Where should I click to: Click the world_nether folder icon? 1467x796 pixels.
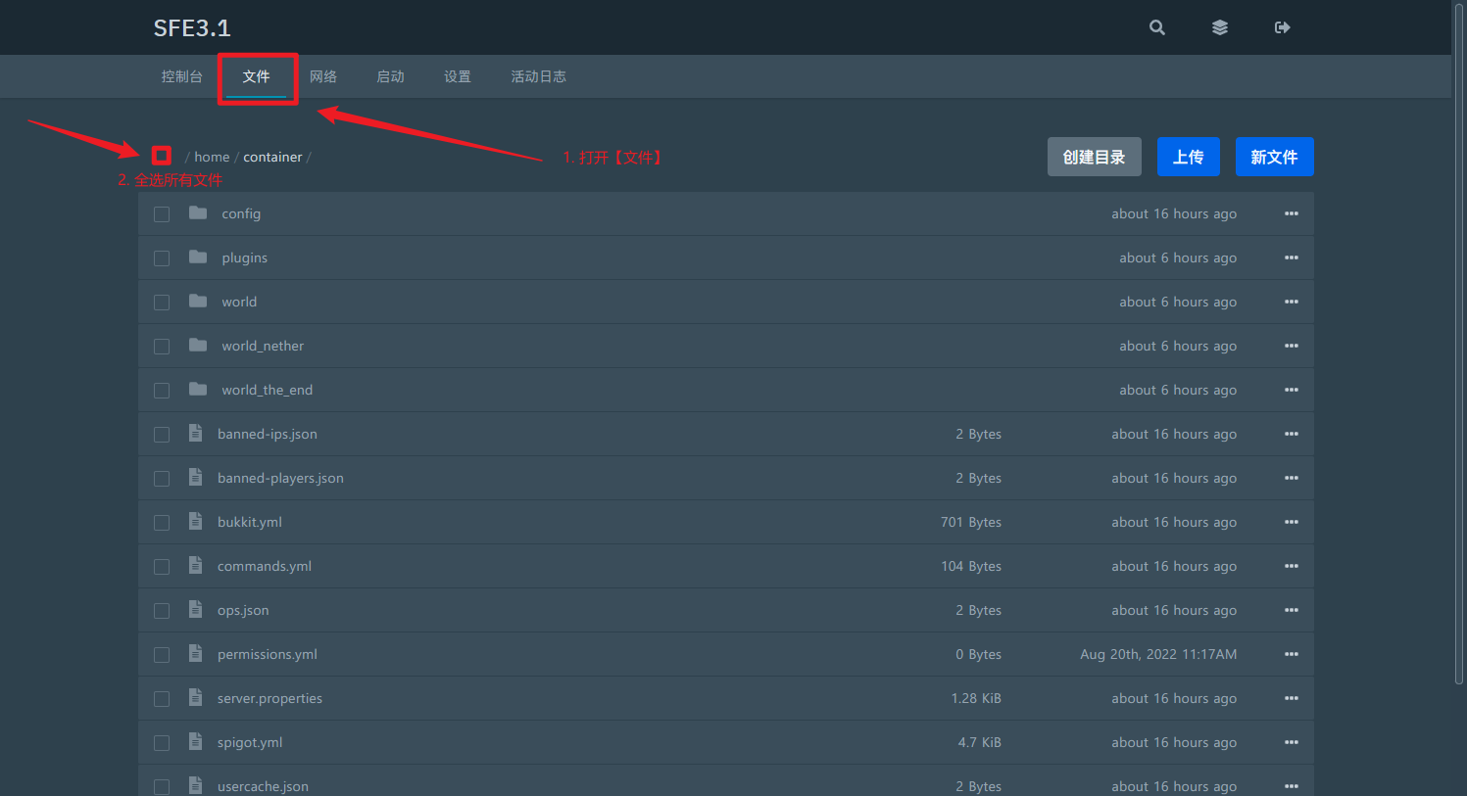coord(198,346)
